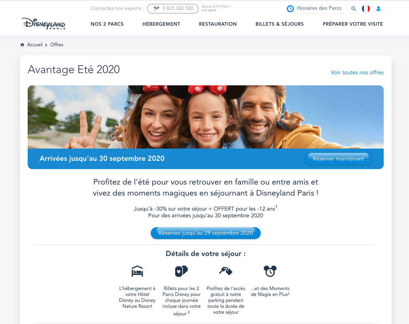Click the Disneyland Paris logo
This screenshot has height=324, width=409.
click(43, 23)
